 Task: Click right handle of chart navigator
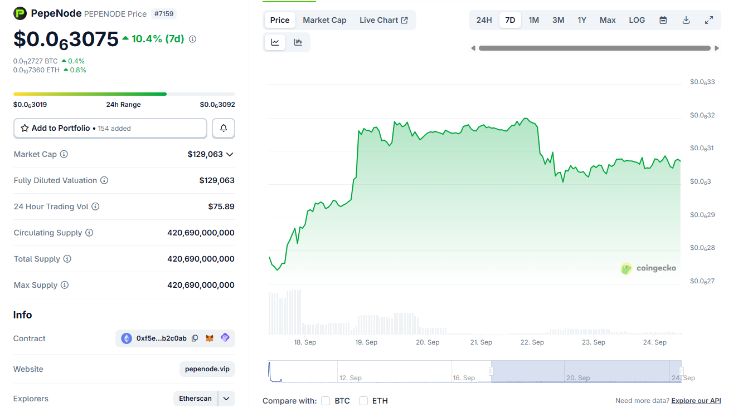click(x=681, y=371)
